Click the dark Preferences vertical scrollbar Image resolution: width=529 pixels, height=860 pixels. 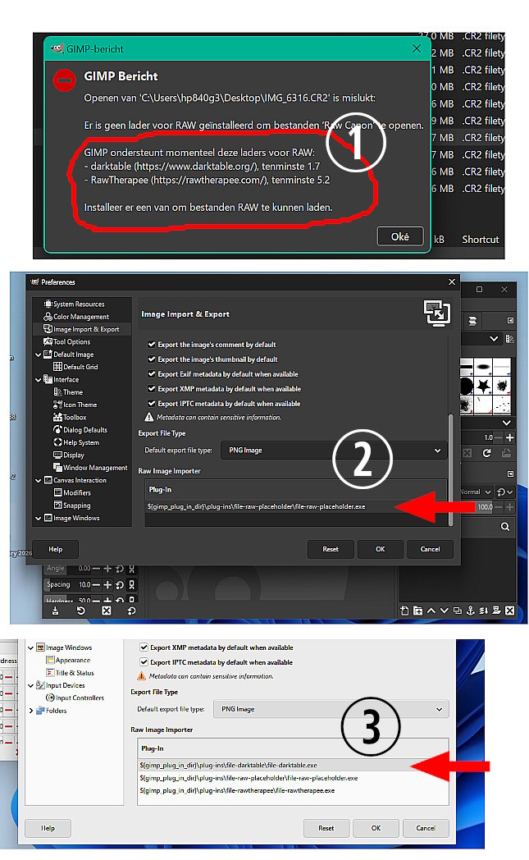click(450, 469)
